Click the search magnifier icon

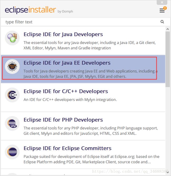162,22
